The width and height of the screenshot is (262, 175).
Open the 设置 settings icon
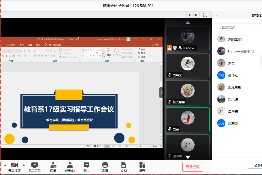tap(142, 167)
